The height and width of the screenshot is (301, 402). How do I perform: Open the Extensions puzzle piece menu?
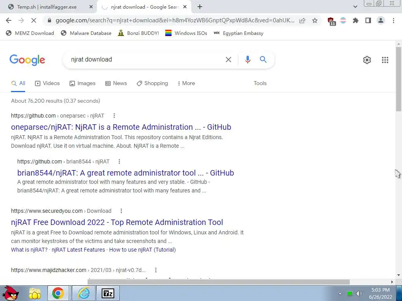(x=356, y=20)
